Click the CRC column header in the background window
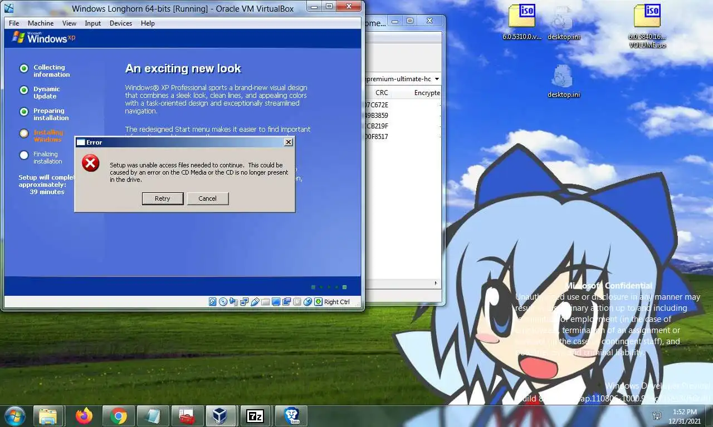 (382, 93)
